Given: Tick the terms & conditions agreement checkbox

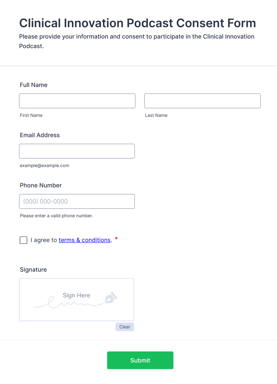Looking at the screenshot, I should [x=24, y=240].
